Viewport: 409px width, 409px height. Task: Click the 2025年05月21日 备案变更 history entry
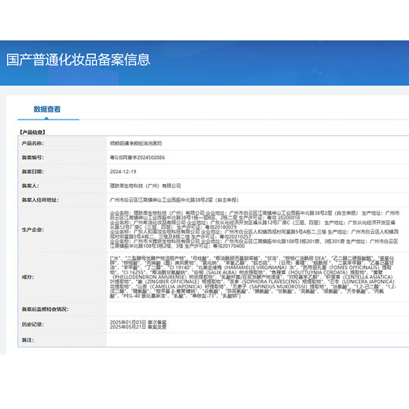coord(138,327)
